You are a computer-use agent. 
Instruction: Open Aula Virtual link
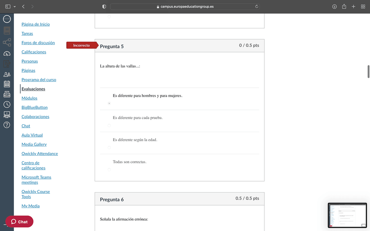tap(32, 135)
